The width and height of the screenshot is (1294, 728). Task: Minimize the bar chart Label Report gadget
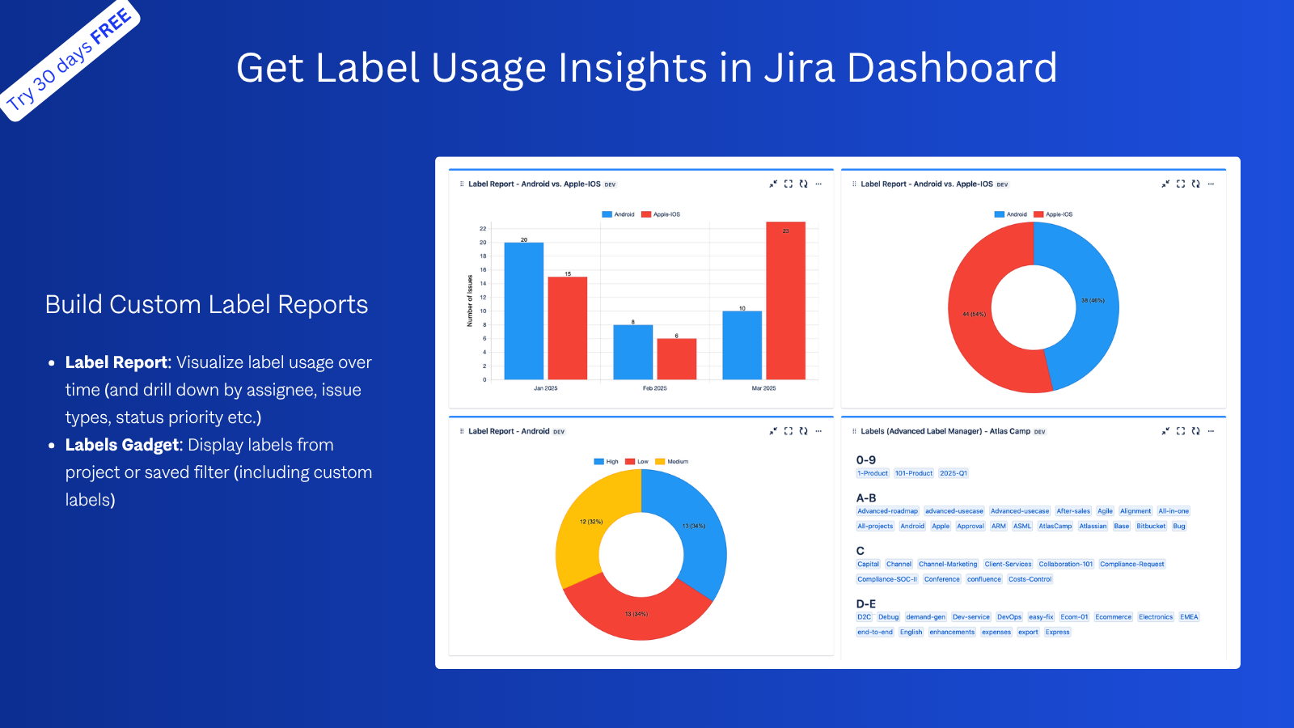(773, 184)
